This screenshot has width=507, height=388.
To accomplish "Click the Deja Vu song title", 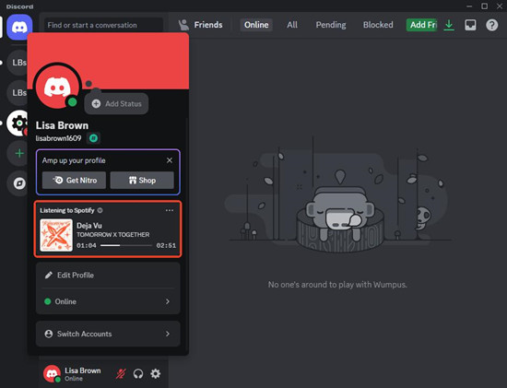I will click(89, 226).
